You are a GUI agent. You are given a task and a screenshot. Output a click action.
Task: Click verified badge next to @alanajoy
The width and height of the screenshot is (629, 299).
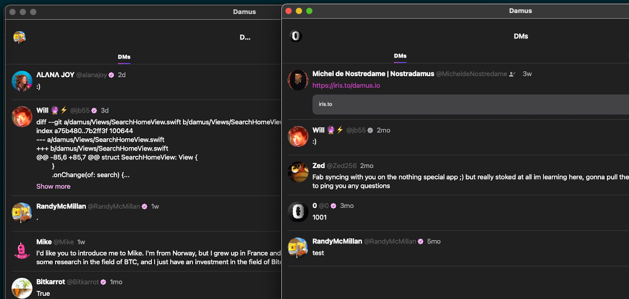(x=111, y=75)
